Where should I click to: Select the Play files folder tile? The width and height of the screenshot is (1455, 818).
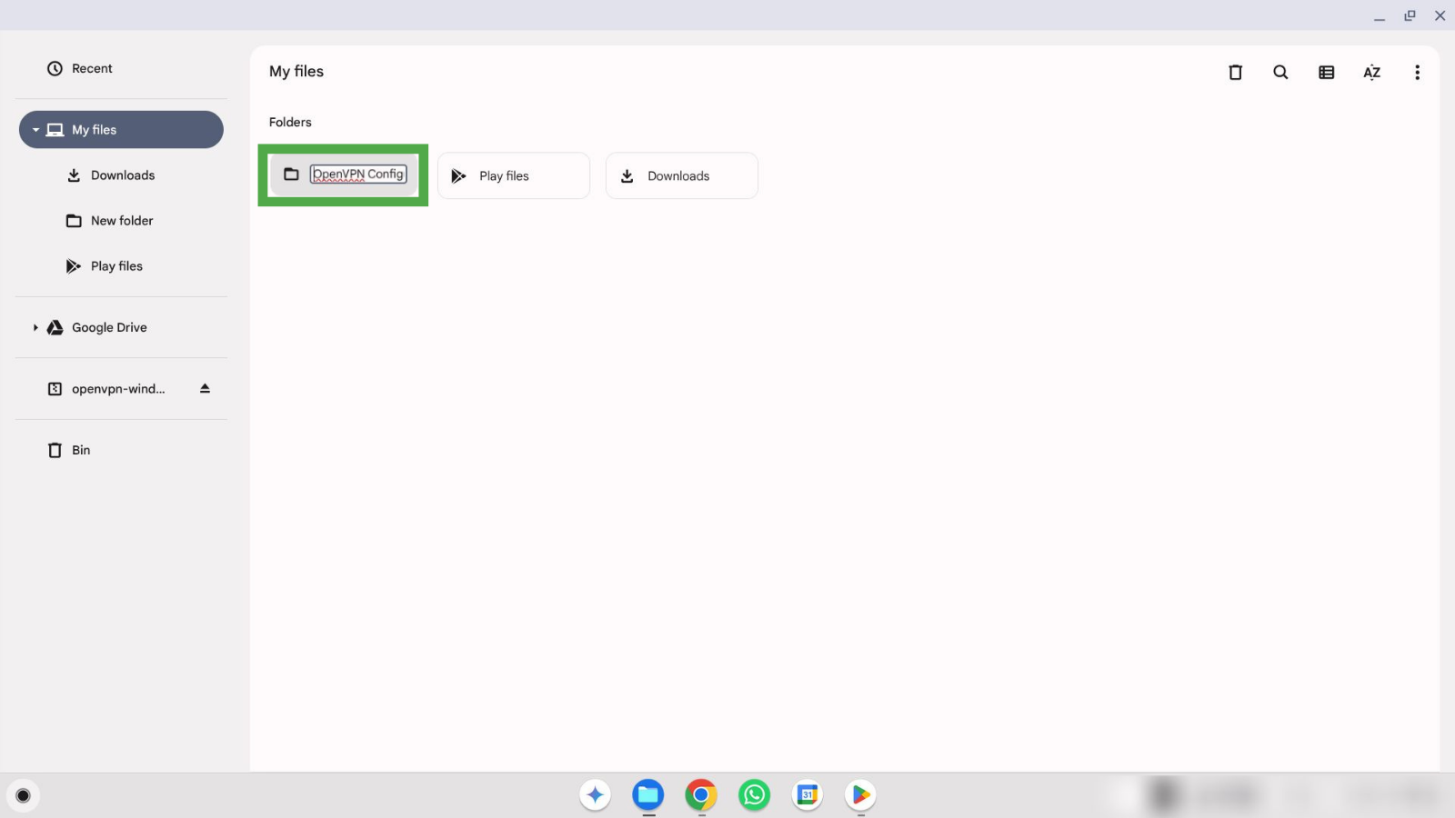pyautogui.click(x=514, y=175)
